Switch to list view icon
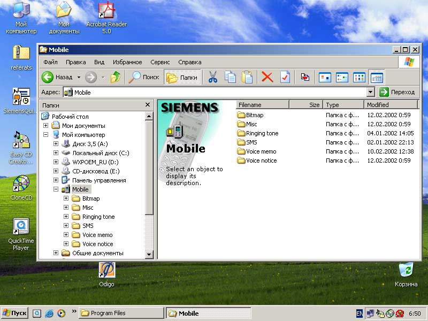Viewport: 428px width, 321px height. [359, 78]
